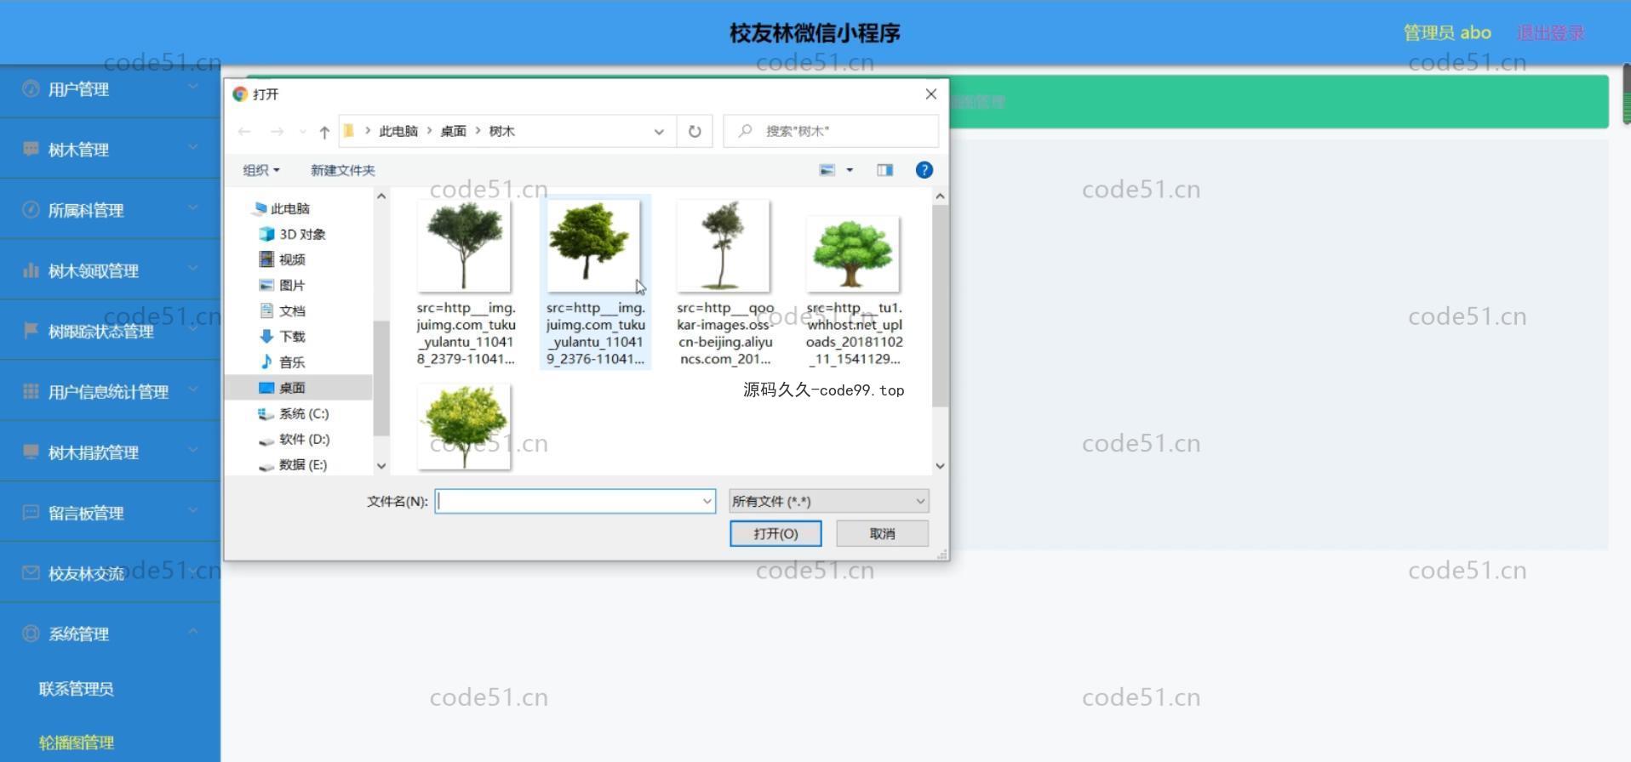The height and width of the screenshot is (762, 1631).
Task: Open 树木领取管理 in the sidebar
Action: (94, 270)
